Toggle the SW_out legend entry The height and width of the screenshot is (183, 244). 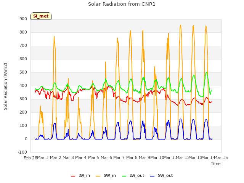(x=162, y=176)
